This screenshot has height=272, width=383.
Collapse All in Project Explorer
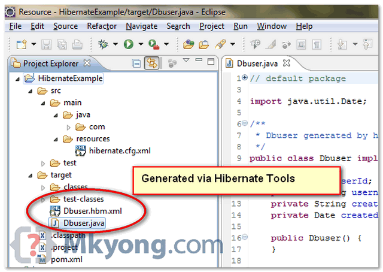pyautogui.click(x=136, y=64)
